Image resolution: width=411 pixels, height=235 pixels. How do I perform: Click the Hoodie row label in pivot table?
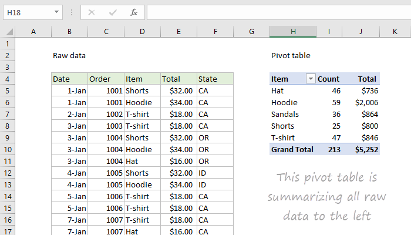[285, 102]
